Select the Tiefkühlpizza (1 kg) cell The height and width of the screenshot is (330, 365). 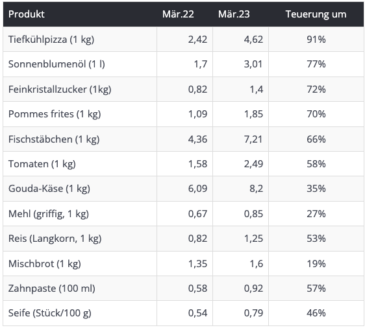coord(51,40)
